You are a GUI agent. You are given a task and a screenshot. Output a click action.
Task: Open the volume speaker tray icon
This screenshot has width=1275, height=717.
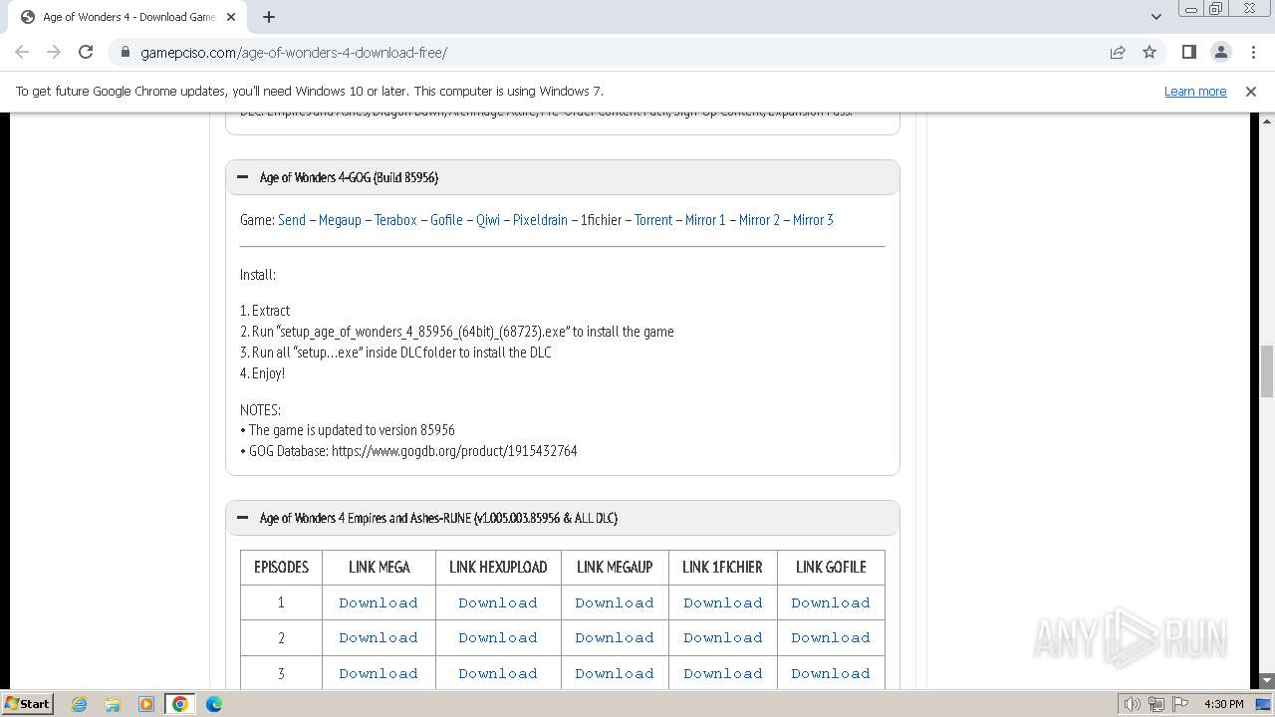1133,704
